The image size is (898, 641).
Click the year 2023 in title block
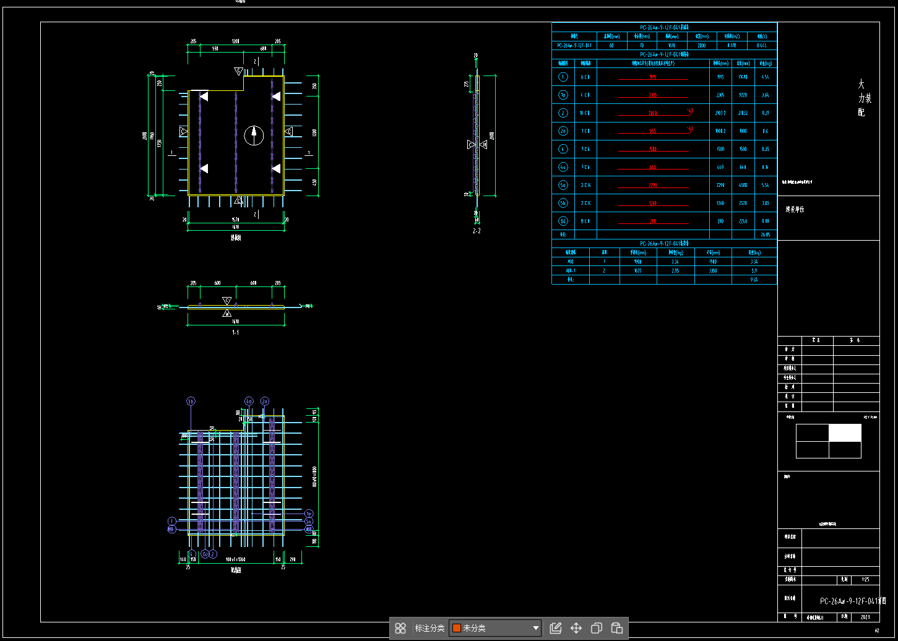[x=865, y=617]
